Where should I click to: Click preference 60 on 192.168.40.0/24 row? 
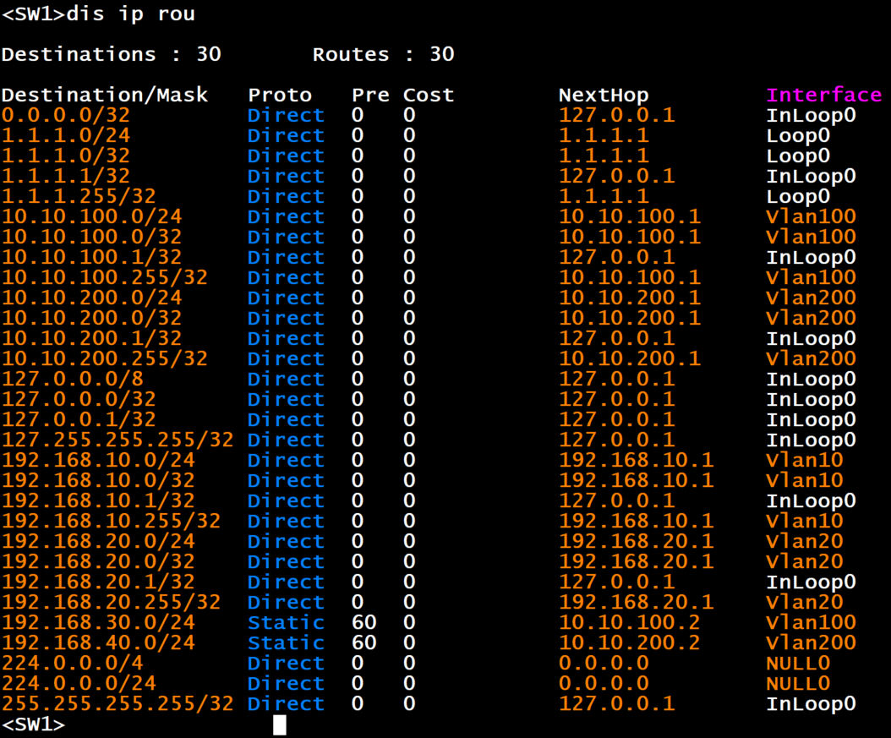(x=364, y=643)
